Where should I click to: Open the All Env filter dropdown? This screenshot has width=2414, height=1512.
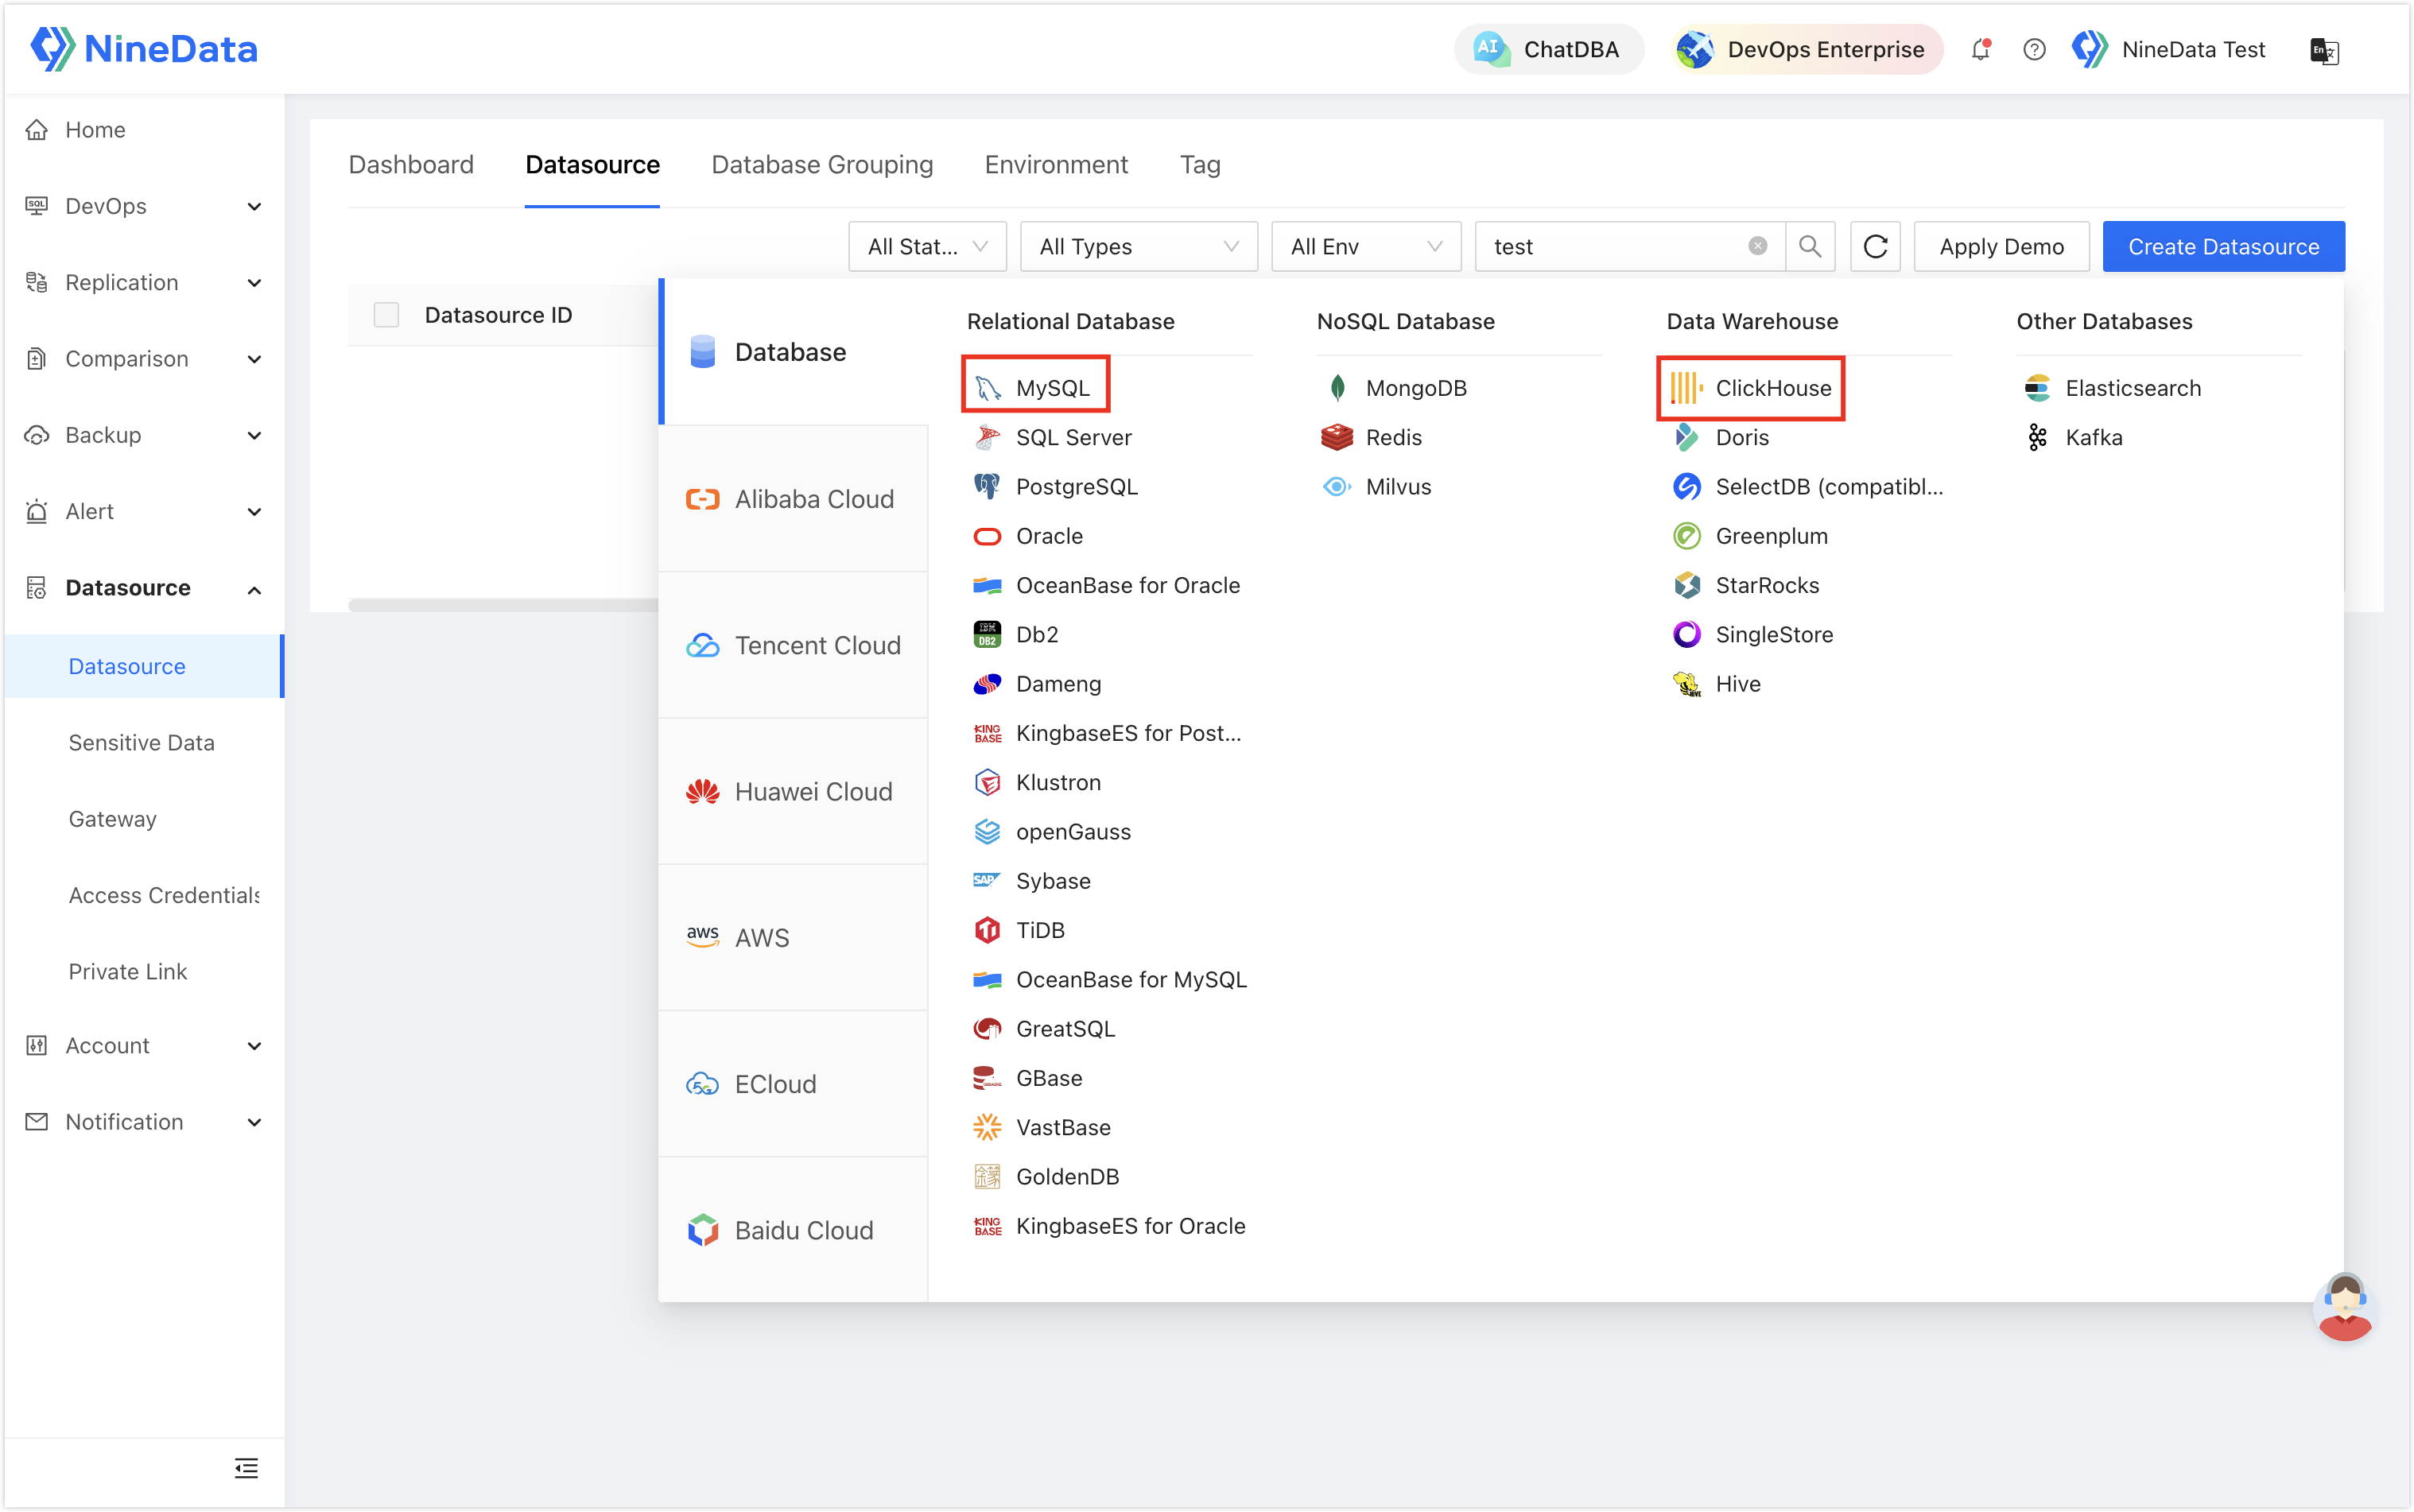point(1365,246)
